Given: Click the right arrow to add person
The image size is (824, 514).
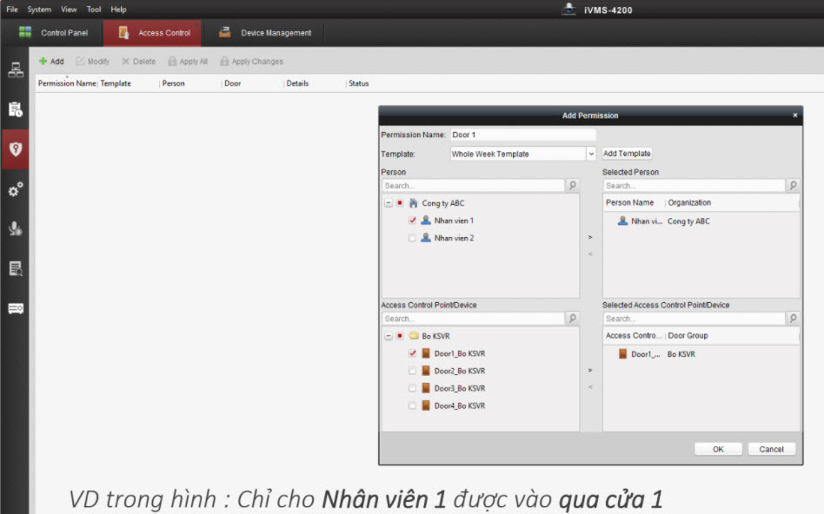Looking at the screenshot, I should (x=590, y=236).
